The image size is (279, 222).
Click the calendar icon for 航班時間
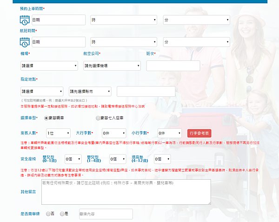click(x=25, y=42)
